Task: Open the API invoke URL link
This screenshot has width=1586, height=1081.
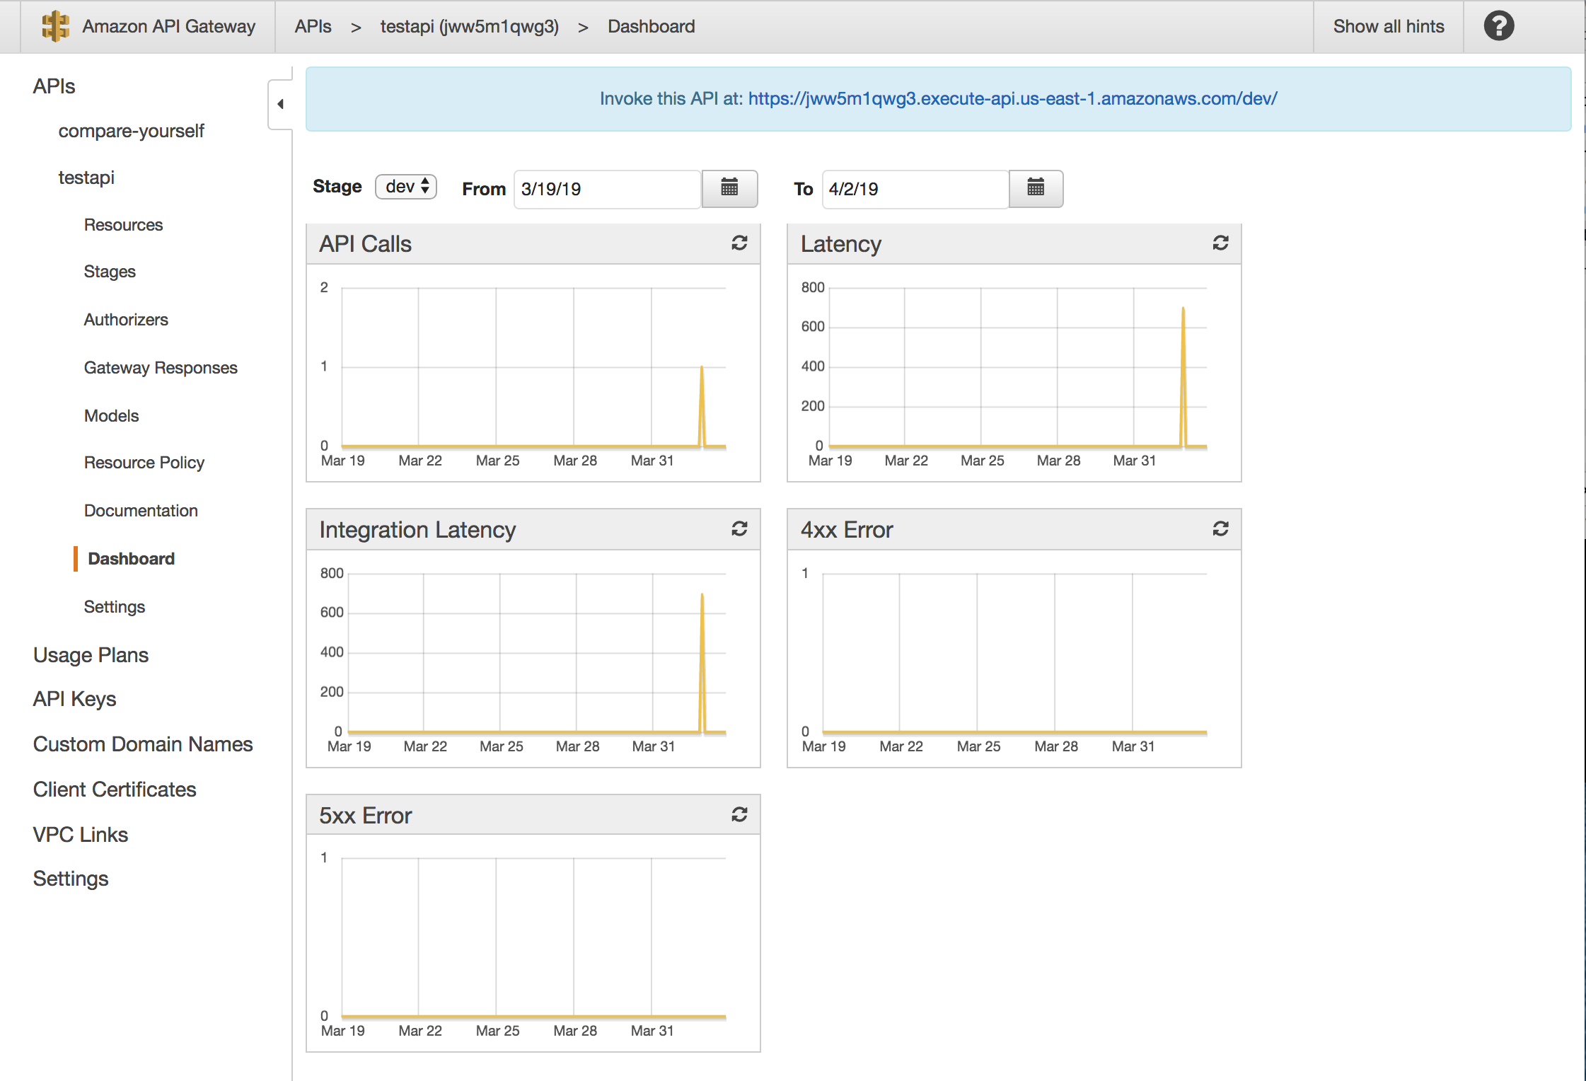Action: (1012, 99)
